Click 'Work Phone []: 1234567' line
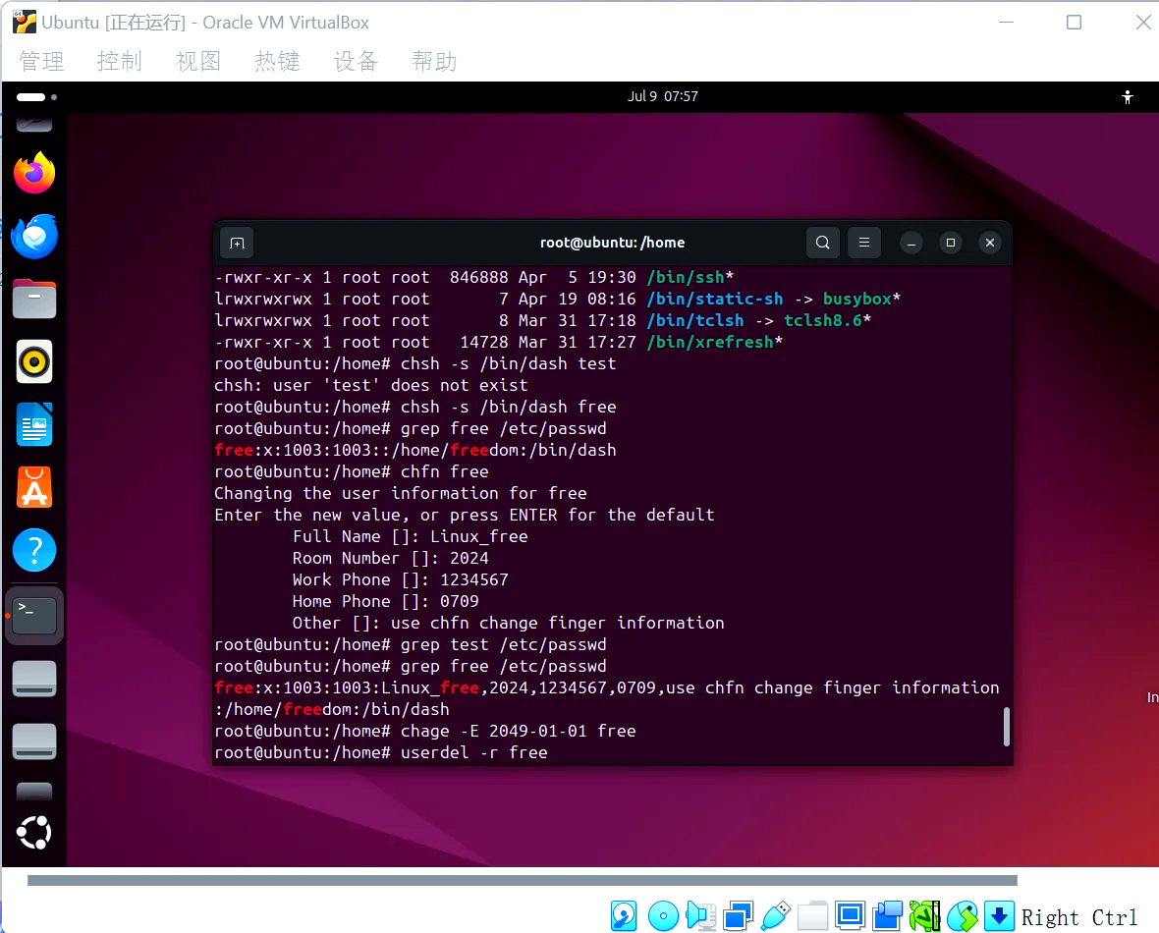This screenshot has width=1159, height=933. [401, 579]
